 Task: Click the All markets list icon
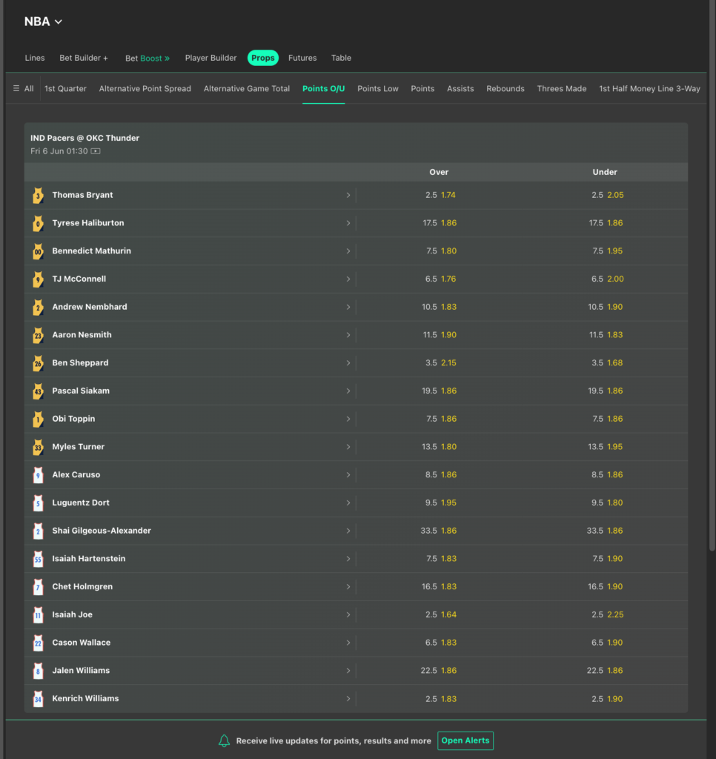click(16, 89)
